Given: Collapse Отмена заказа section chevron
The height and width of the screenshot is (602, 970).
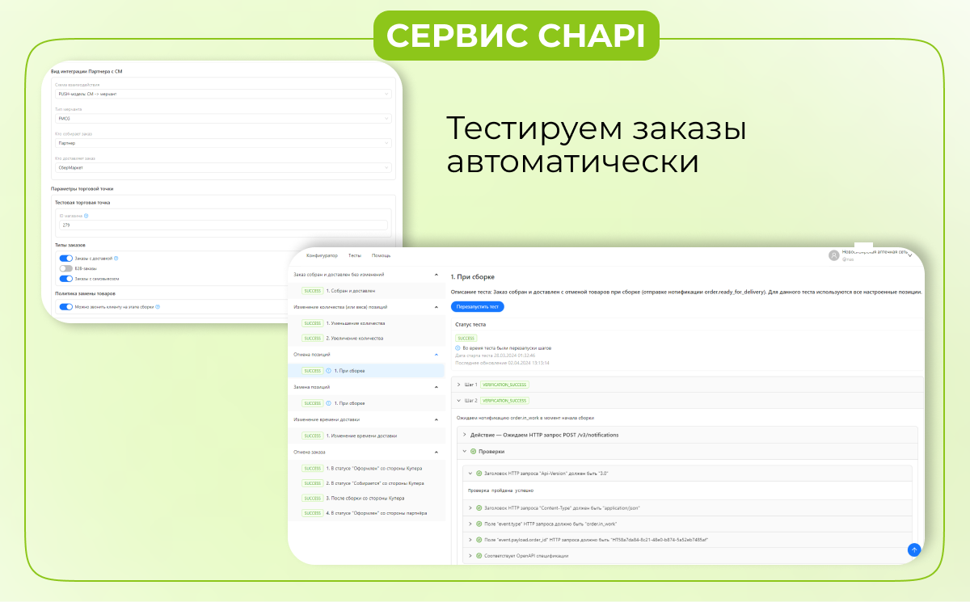Looking at the screenshot, I should coord(436,452).
